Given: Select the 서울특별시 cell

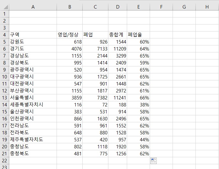Looking at the screenshot, I should click(33, 98).
